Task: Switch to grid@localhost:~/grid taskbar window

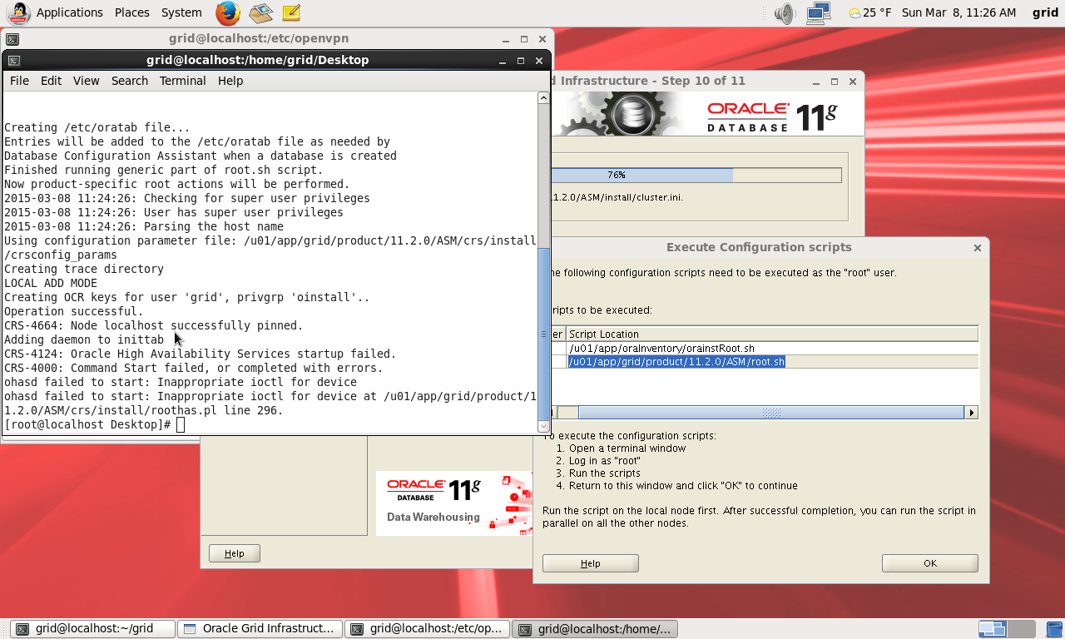Action: [92, 629]
